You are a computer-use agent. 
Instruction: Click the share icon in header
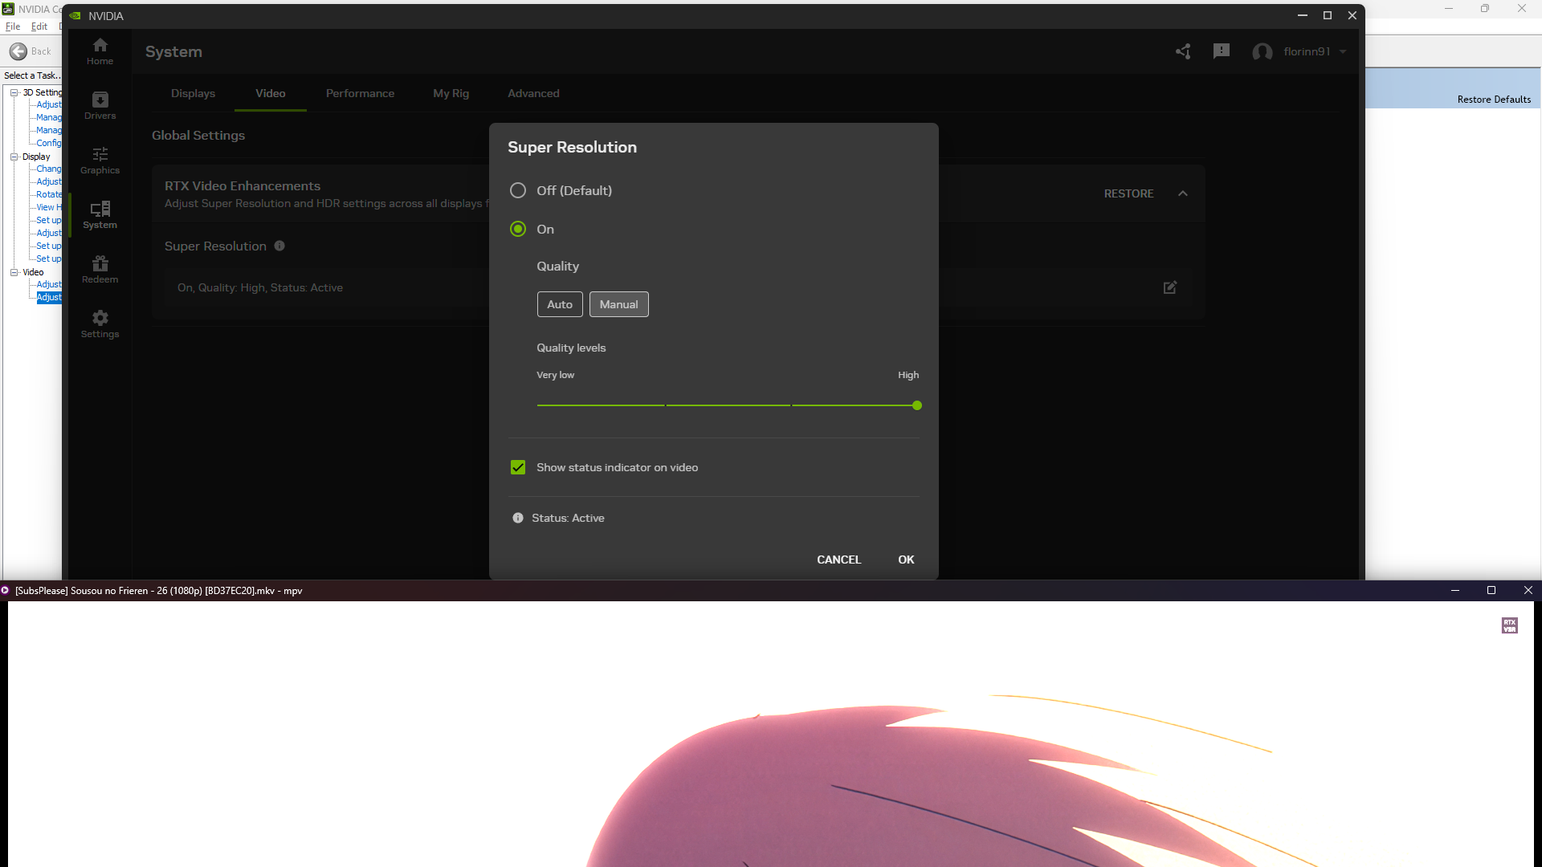pyautogui.click(x=1183, y=51)
